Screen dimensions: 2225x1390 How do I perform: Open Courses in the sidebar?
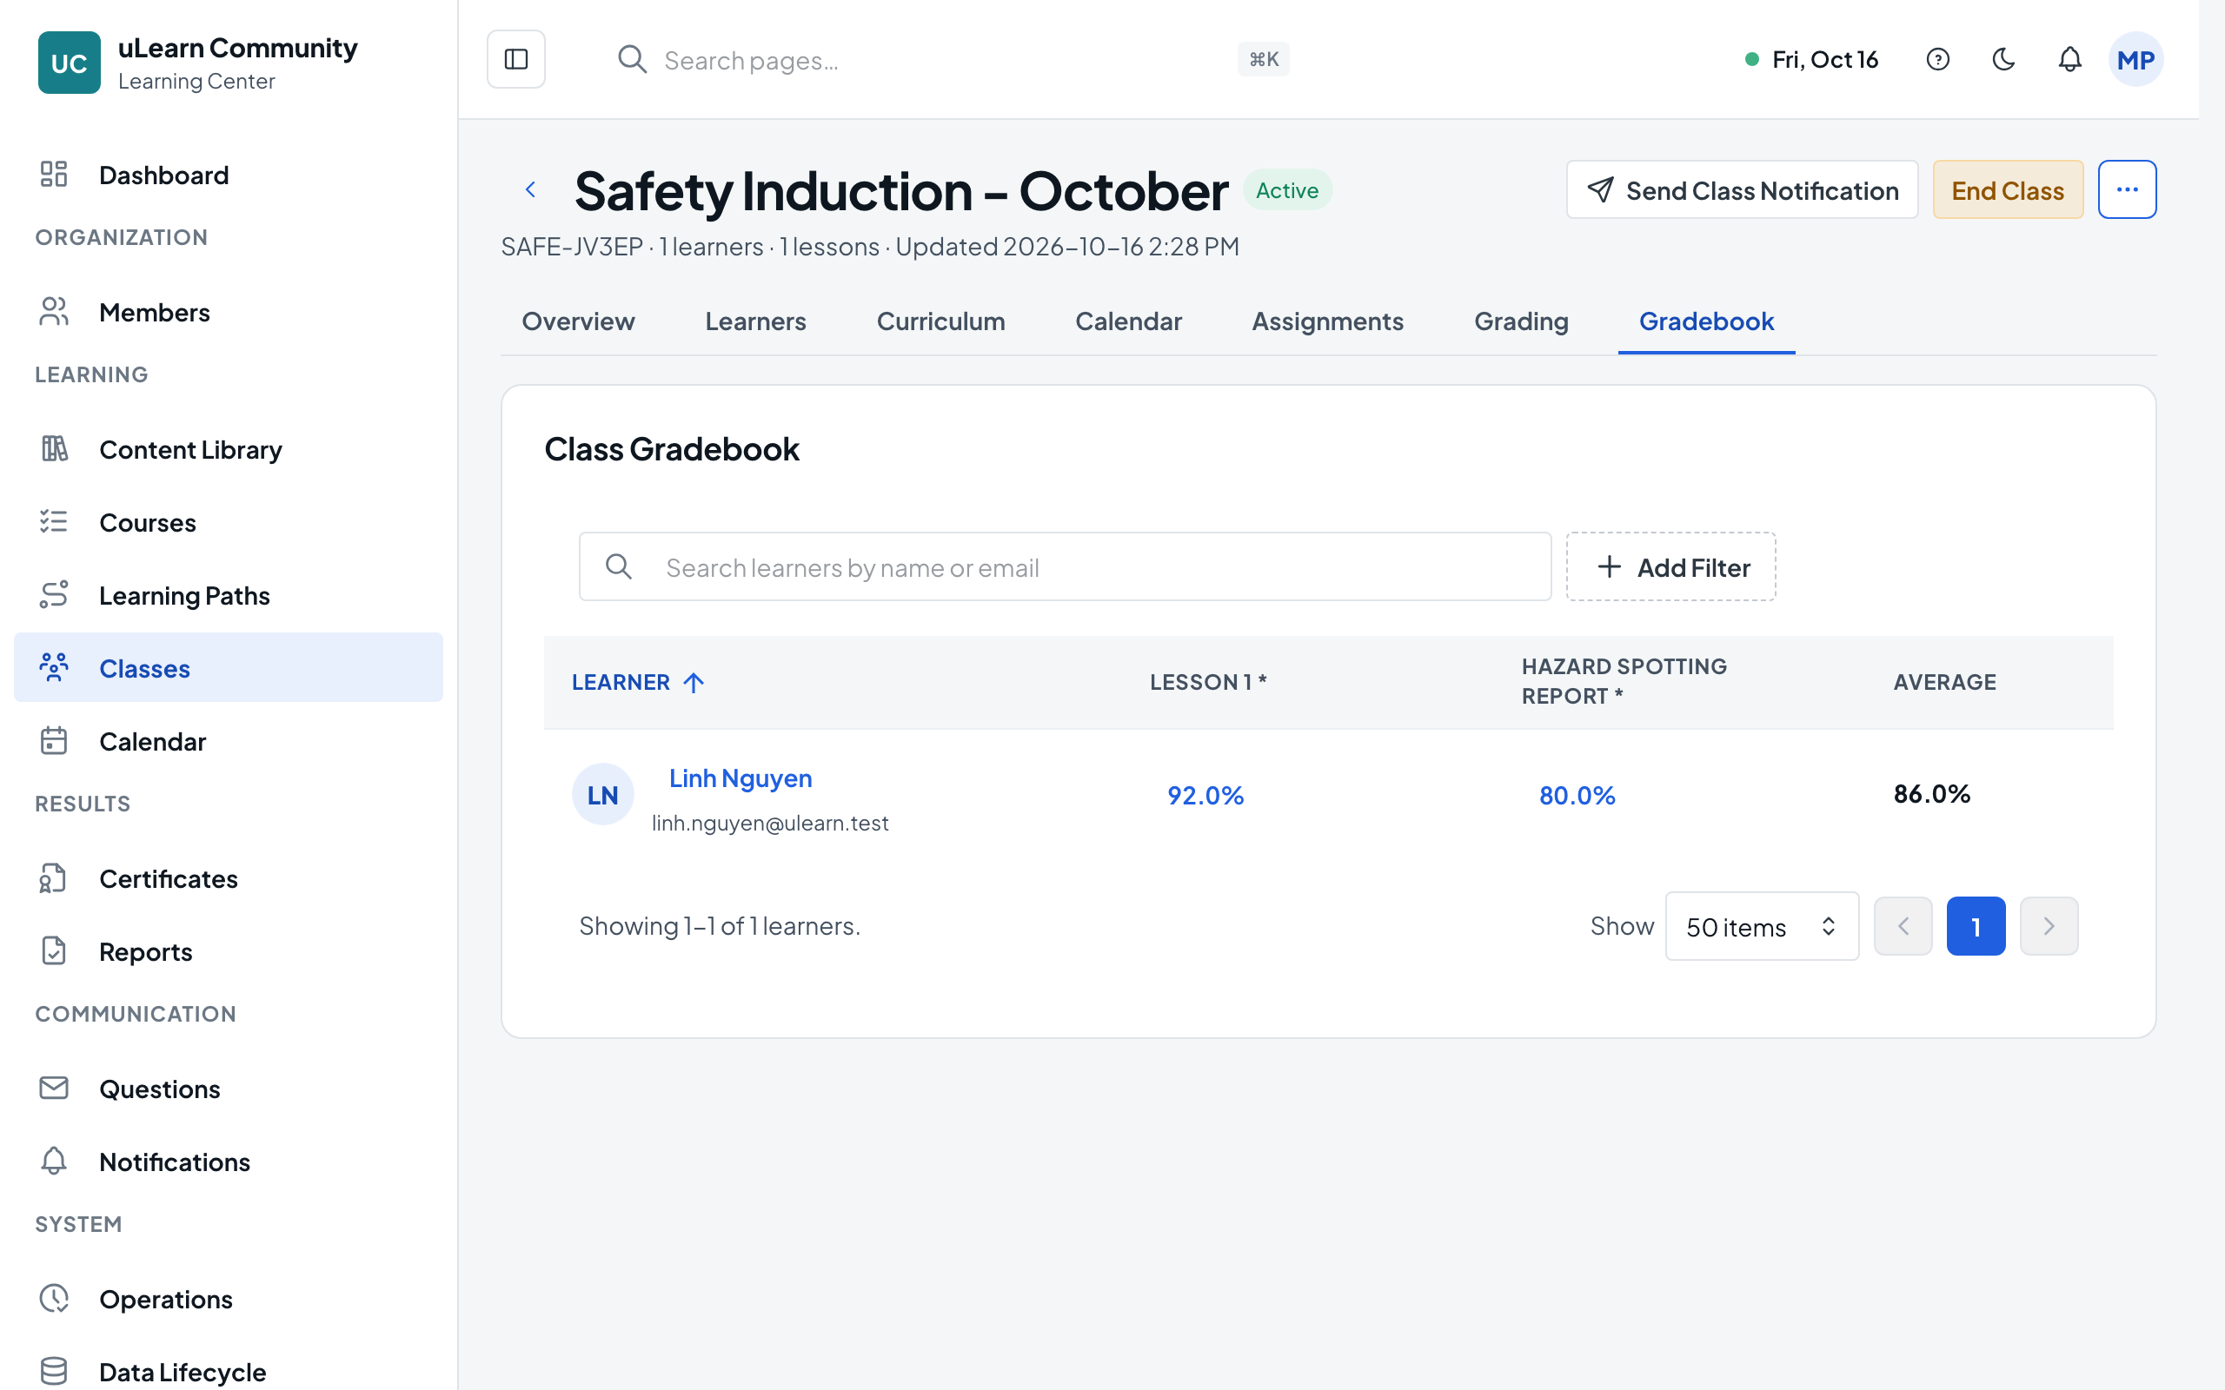tap(228, 522)
